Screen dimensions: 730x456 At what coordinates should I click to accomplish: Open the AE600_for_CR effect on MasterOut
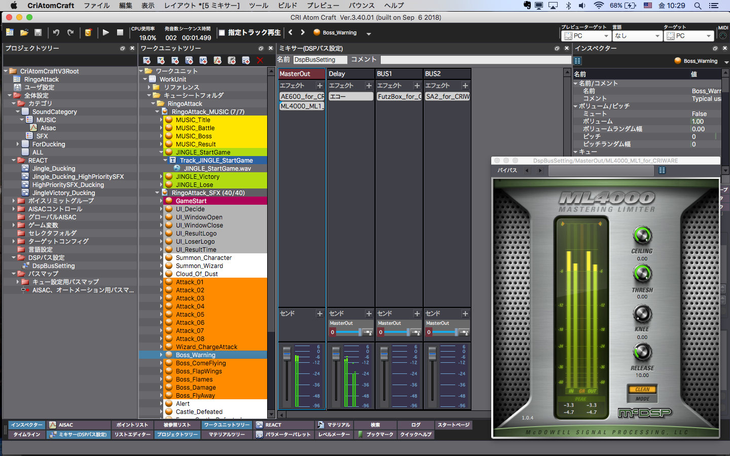point(302,96)
